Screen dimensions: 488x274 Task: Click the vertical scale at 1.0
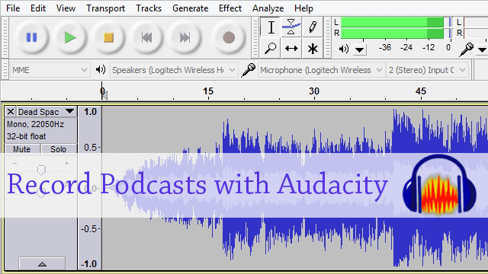tap(90, 112)
